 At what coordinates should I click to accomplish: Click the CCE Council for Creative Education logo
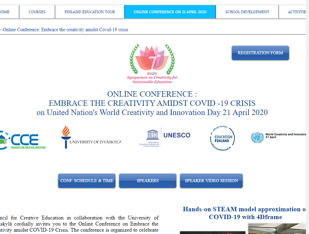pos(22,140)
